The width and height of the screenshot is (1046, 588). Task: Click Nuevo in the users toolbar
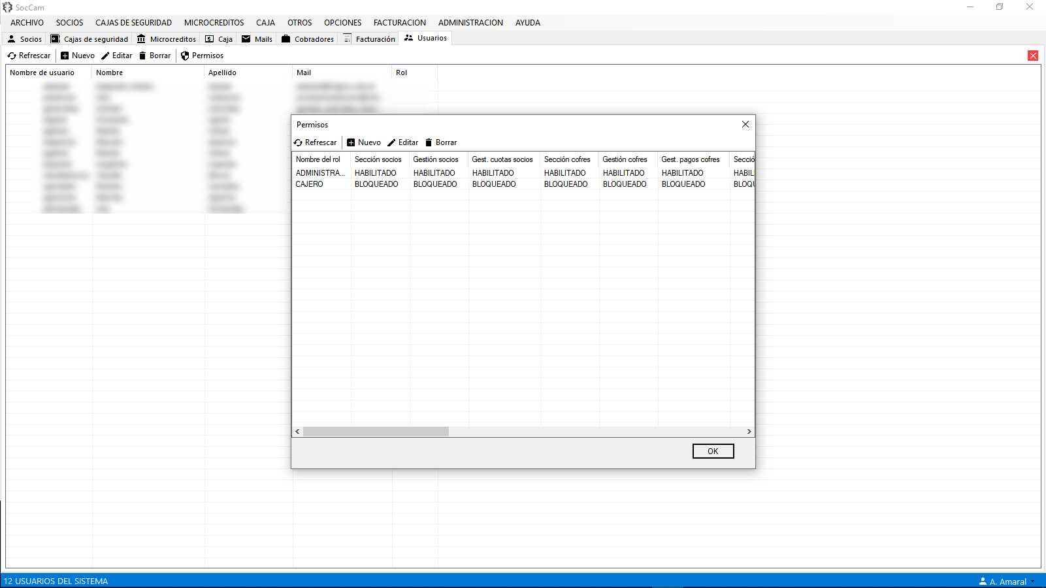78,56
